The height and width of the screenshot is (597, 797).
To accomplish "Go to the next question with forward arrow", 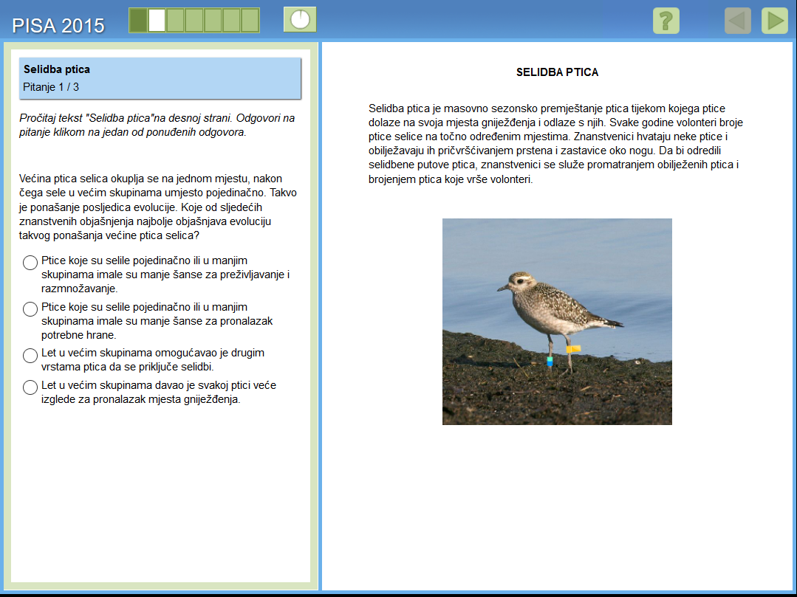I will pyautogui.click(x=775, y=21).
